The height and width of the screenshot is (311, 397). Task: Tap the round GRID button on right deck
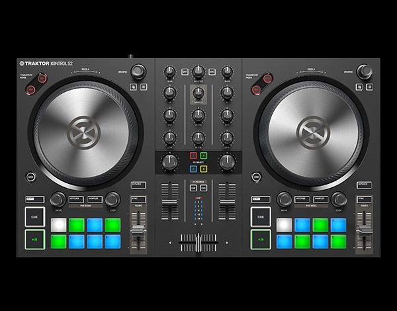pos(257,177)
